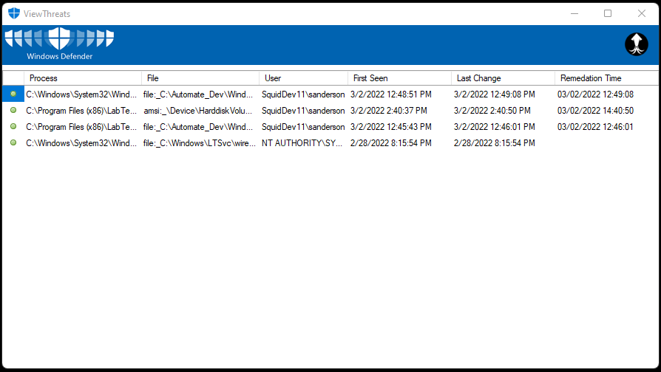Click the ViewThreats title bar shield icon
Screen dimensions: 661x372
coord(14,13)
